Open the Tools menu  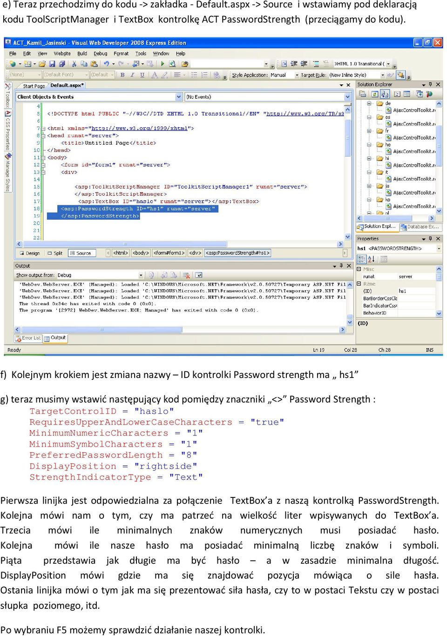(x=141, y=54)
